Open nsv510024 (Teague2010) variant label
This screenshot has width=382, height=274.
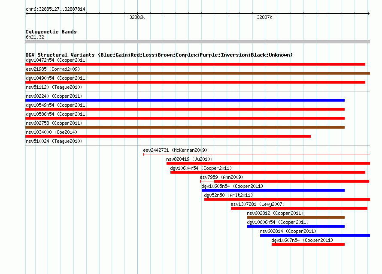[54, 141]
